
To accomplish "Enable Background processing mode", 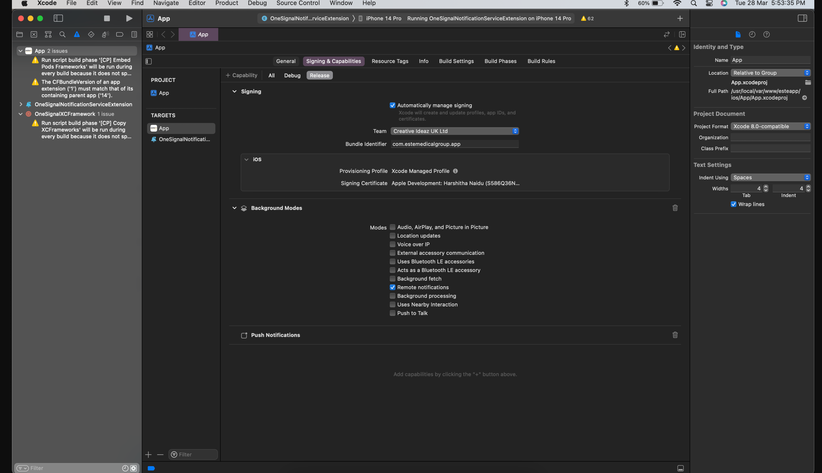I will (392, 296).
